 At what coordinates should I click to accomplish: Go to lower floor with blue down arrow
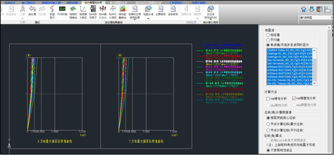coord(311,9)
